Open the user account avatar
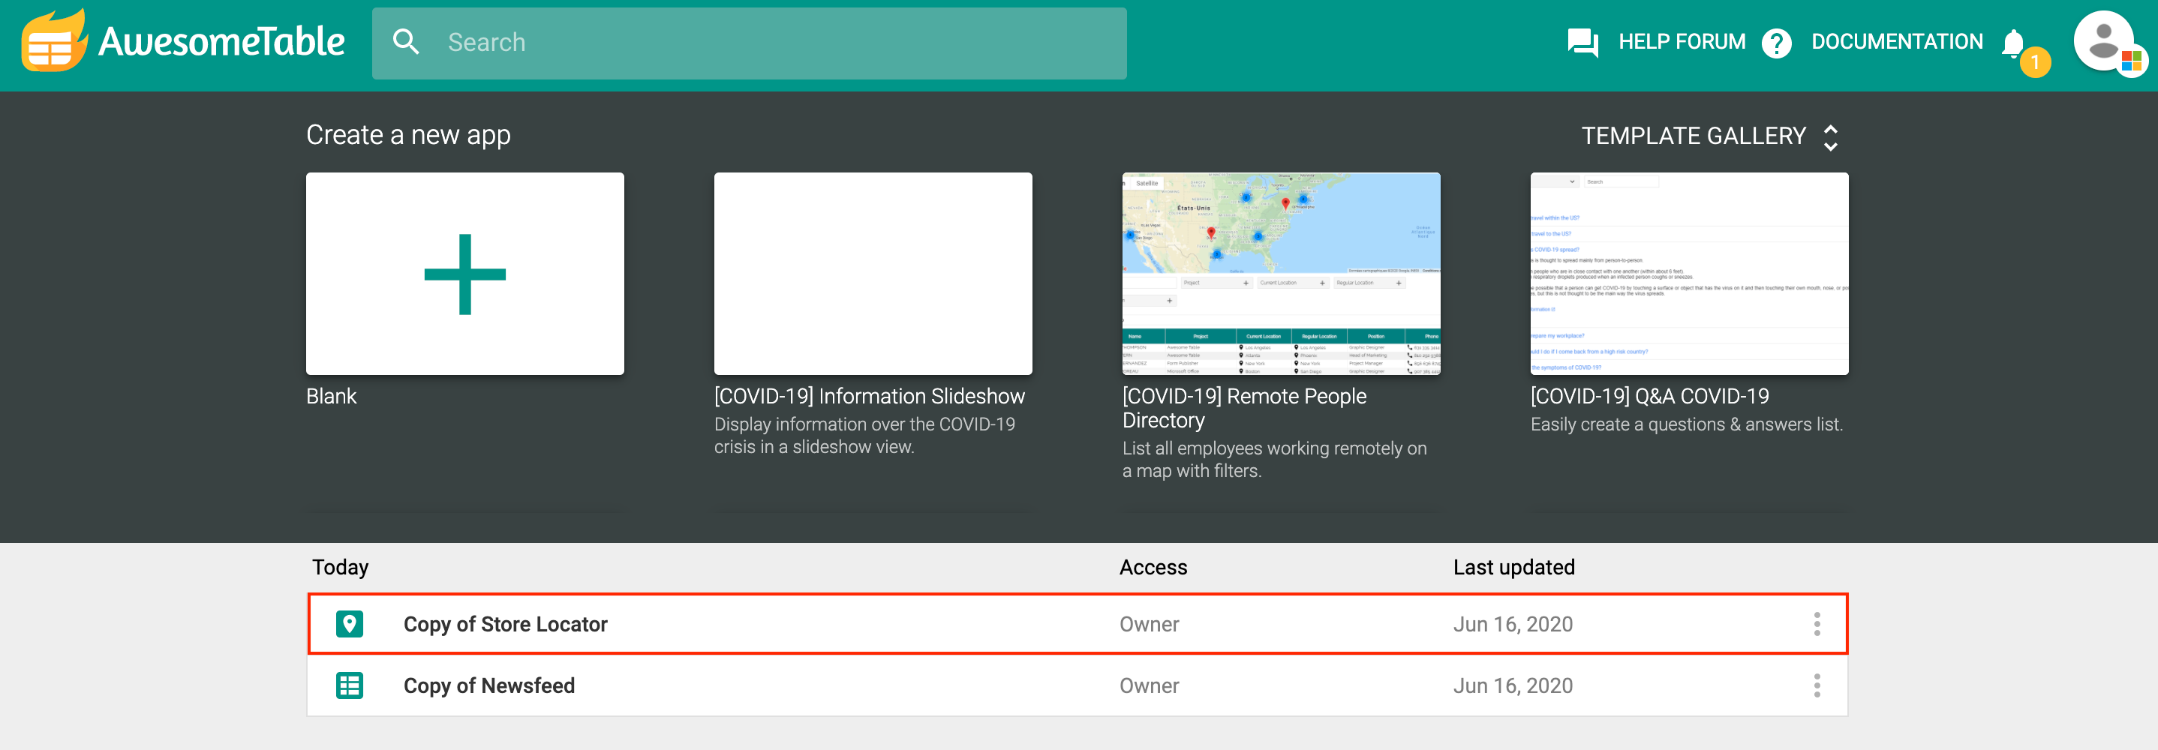Viewport: 2158px width, 750px height. click(2103, 40)
